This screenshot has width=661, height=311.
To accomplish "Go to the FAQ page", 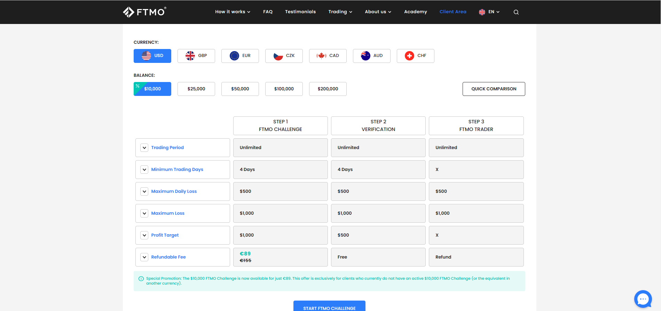I will pos(268,12).
